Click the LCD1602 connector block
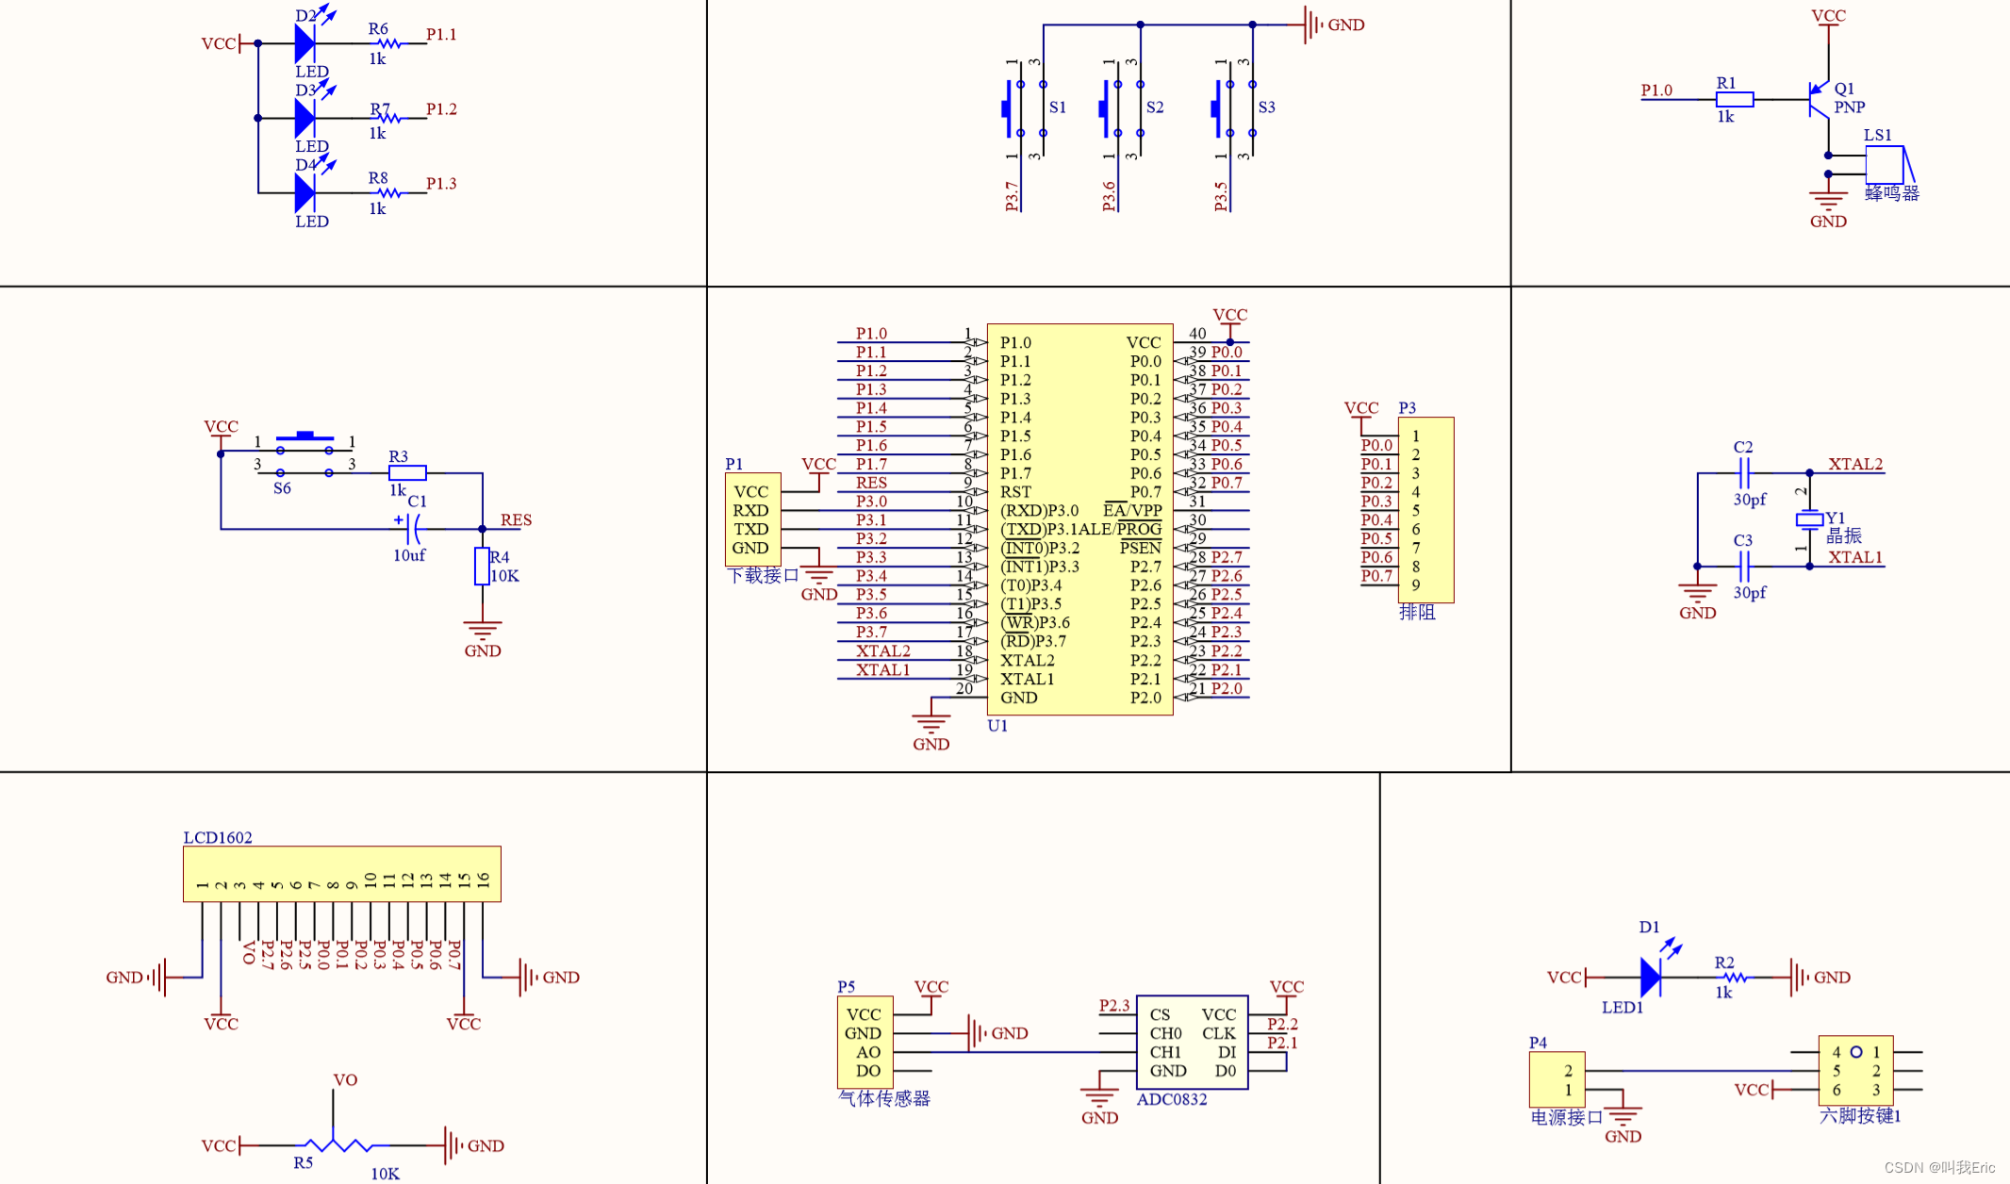Viewport: 2010px width, 1184px height. [x=342, y=874]
